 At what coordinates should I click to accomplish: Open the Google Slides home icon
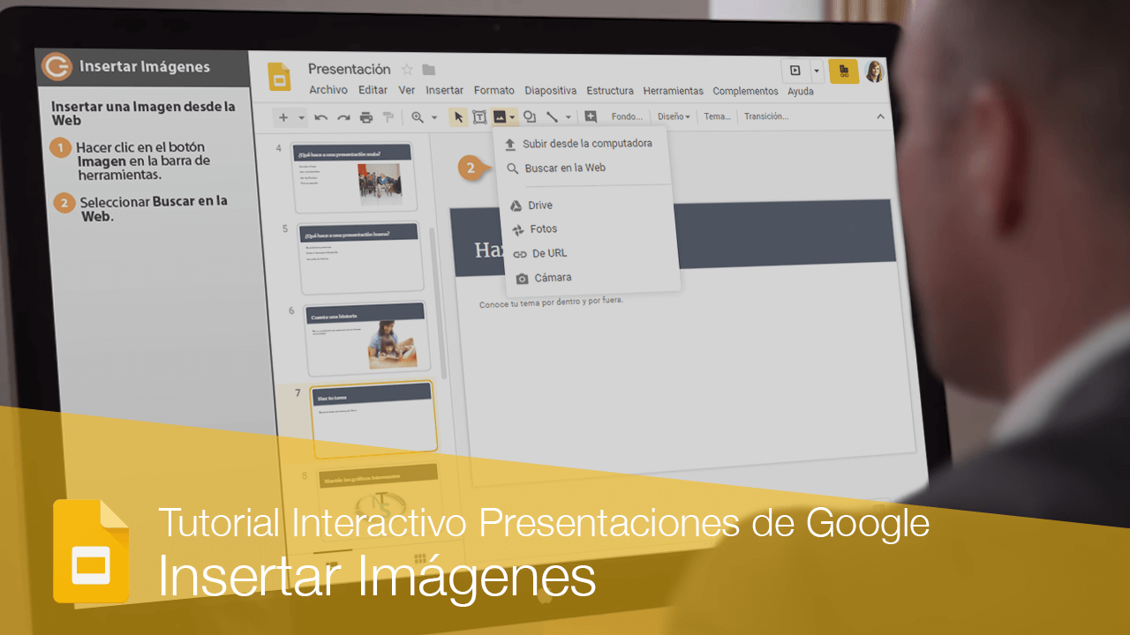(280, 77)
